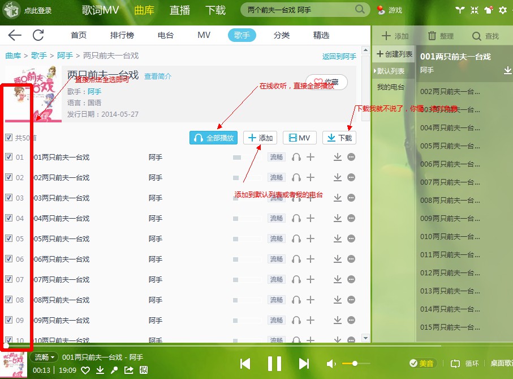This screenshot has height=379, width=513.
Task: Click headphone listen icon for track 03
Action: point(296,198)
